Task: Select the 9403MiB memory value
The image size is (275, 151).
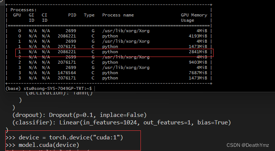Action: click(x=198, y=62)
